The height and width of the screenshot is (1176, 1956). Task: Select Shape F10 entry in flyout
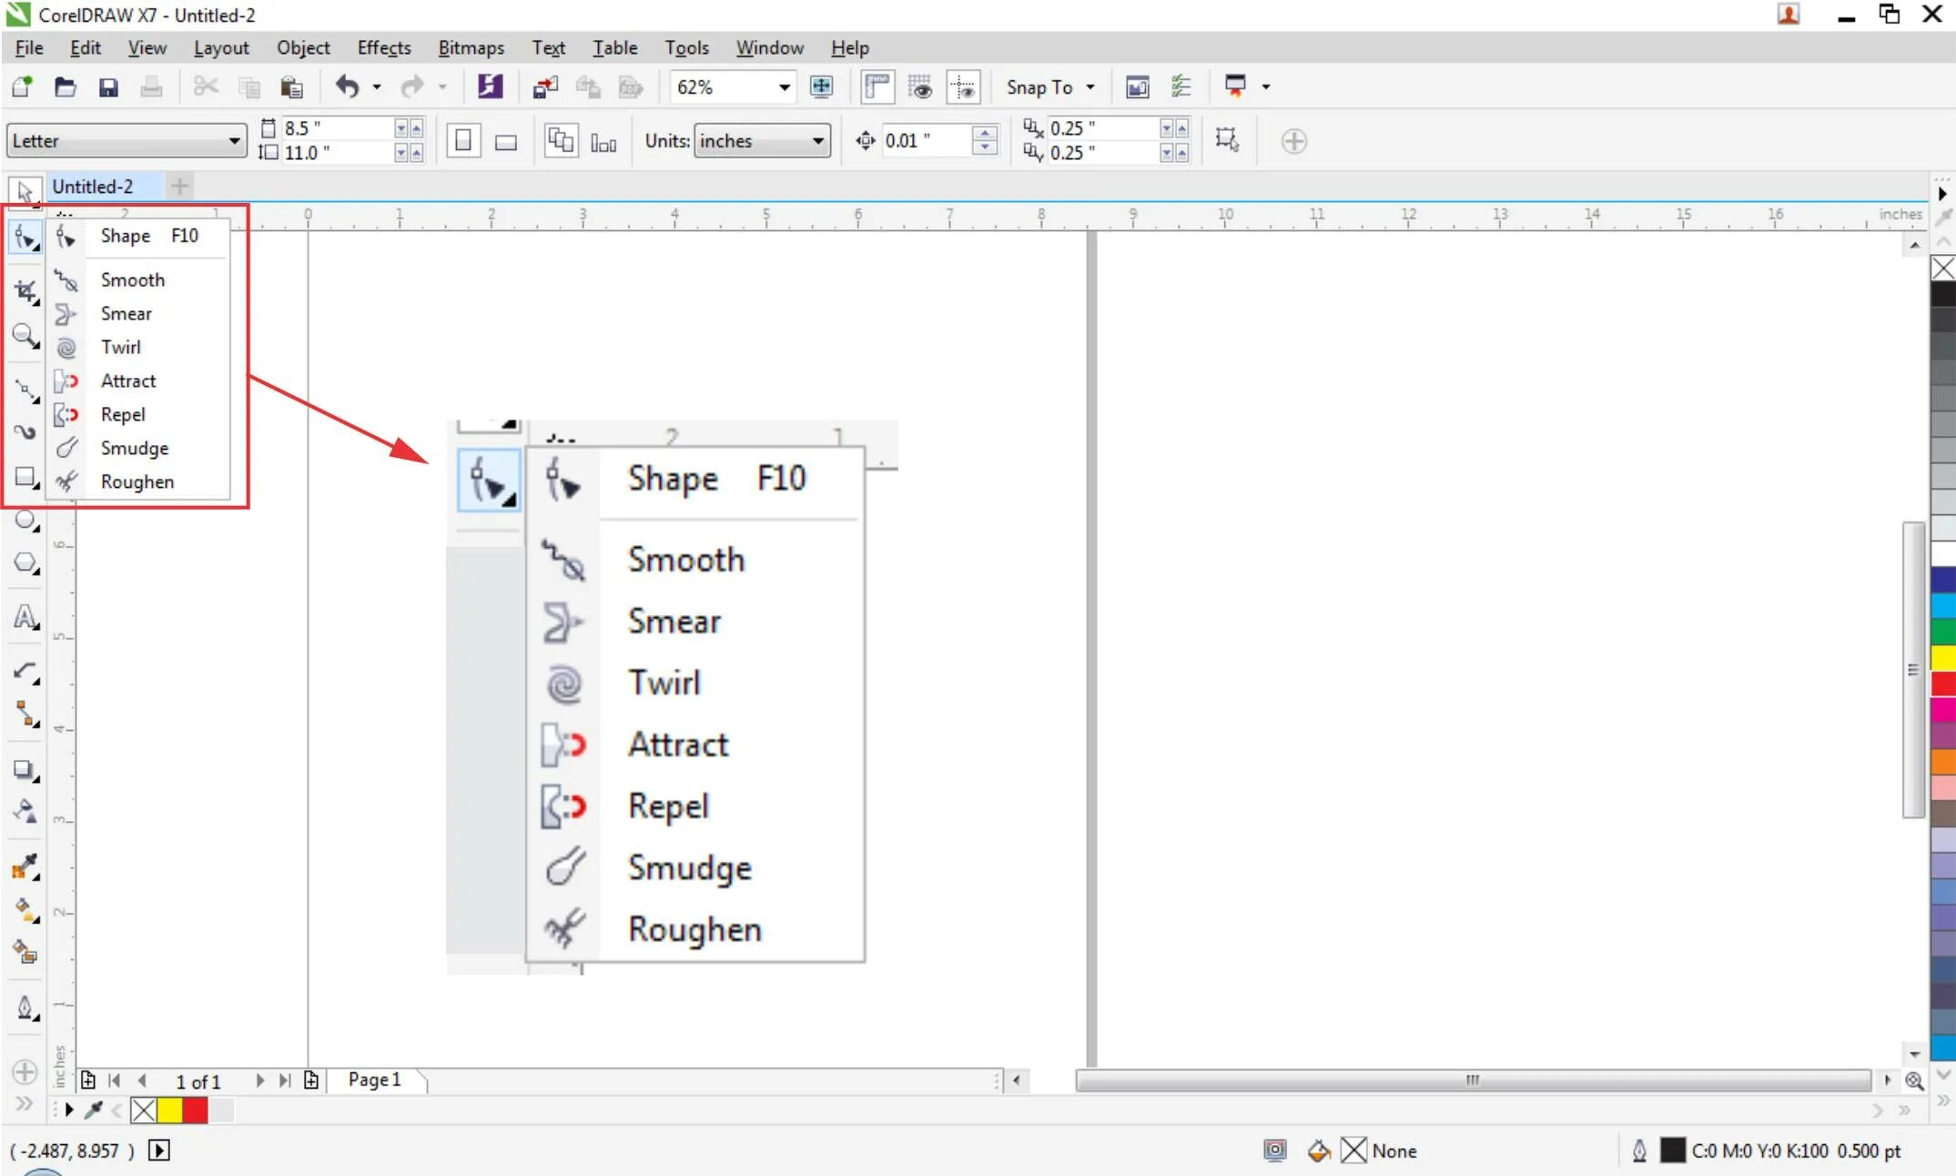tap(137, 236)
